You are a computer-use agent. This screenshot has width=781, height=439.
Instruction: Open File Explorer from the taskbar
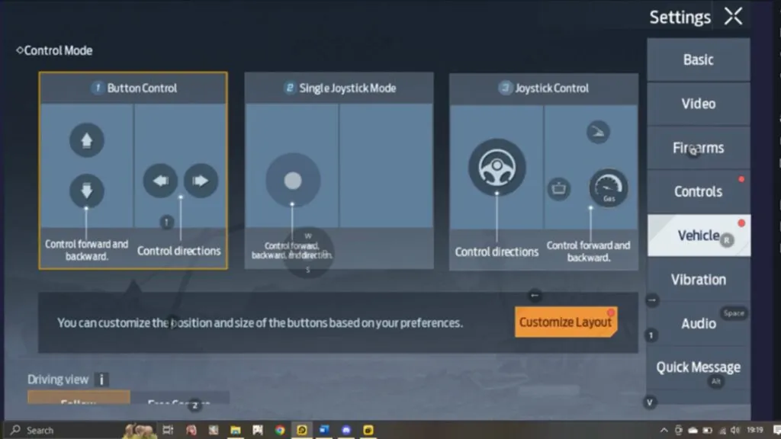click(x=236, y=430)
